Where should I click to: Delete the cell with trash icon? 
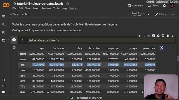168,36
